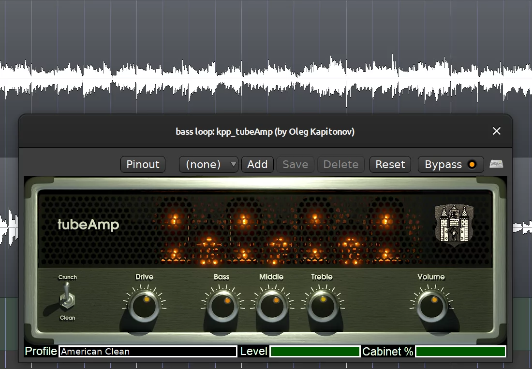
Task: Click the tubeAmp logo text
Action: point(88,224)
